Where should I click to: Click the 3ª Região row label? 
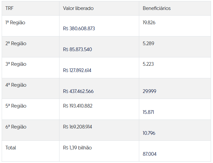pyautogui.click(x=16, y=64)
